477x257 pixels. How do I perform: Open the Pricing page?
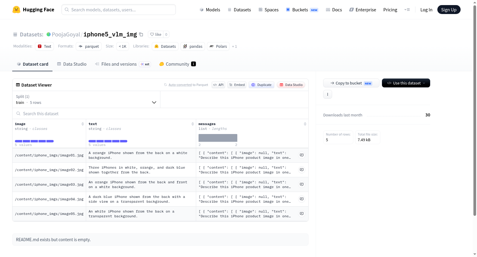[x=390, y=10]
